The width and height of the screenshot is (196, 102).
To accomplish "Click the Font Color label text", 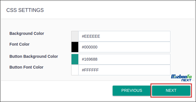I will coord(20,44).
